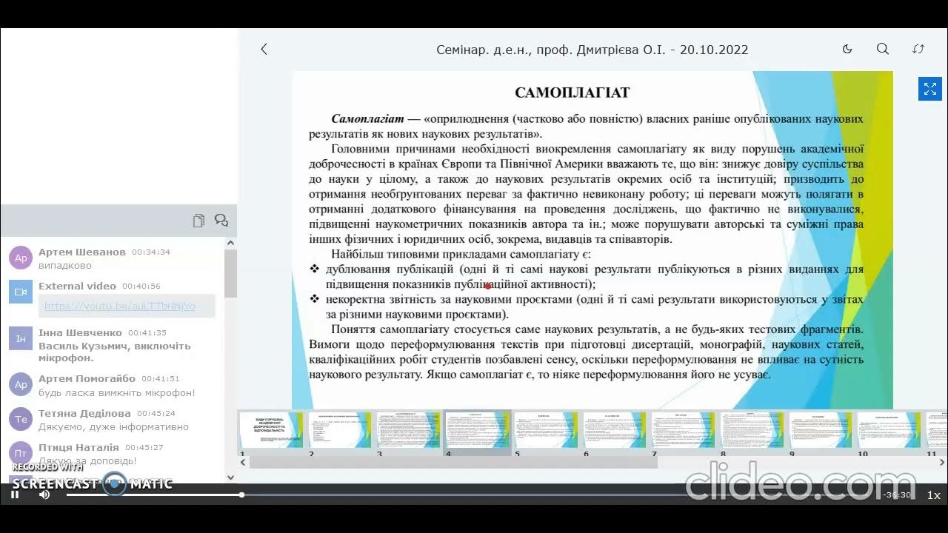
Task: Select slide thumbnail 10
Action: pos(889,429)
